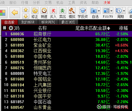Select the 上汽集团 row
This screenshot has width=132, height=111.
click(x=67, y=85)
